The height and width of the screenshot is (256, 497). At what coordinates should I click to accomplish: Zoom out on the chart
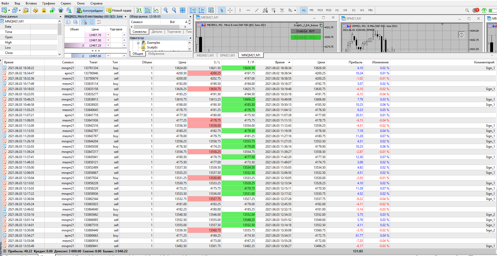tap(174, 10)
